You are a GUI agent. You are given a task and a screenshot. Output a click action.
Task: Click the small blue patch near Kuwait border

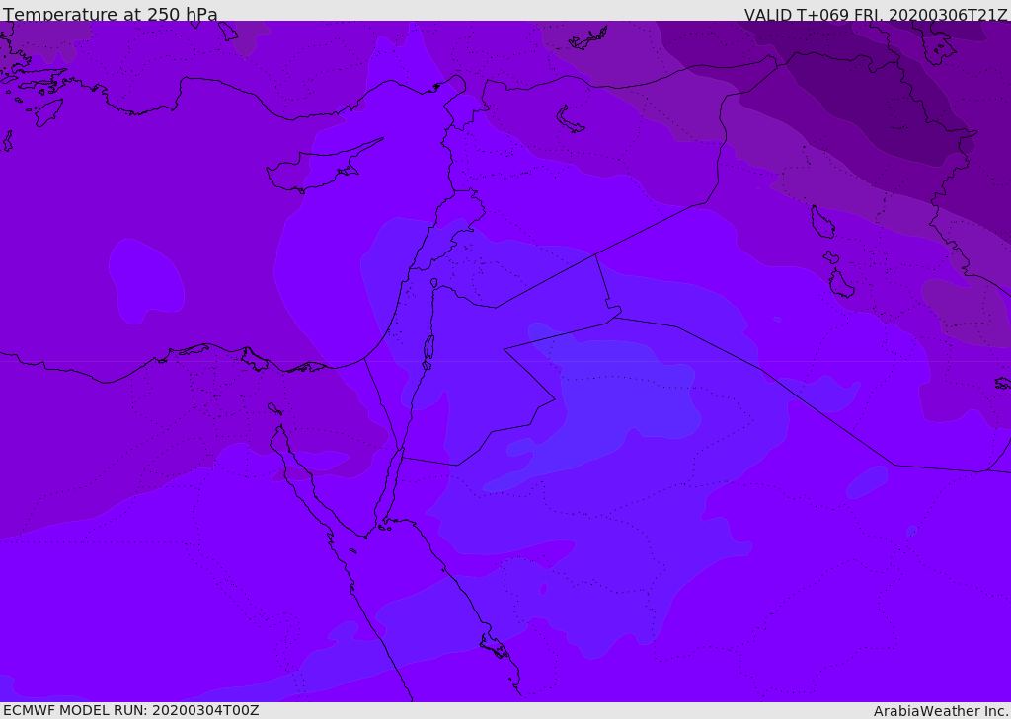pyautogui.click(x=866, y=482)
